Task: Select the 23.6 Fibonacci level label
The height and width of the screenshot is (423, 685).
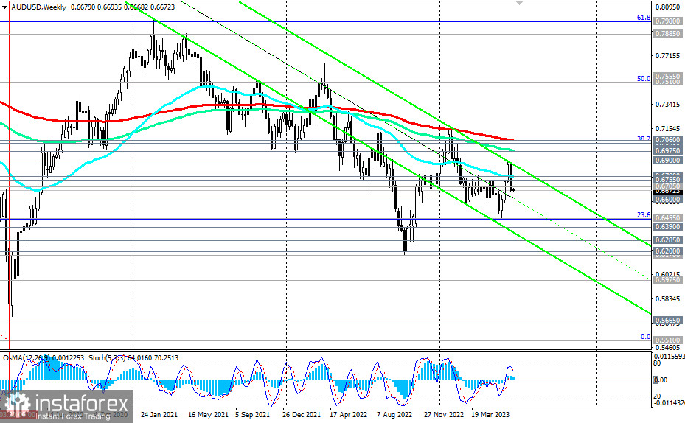Action: (644, 214)
